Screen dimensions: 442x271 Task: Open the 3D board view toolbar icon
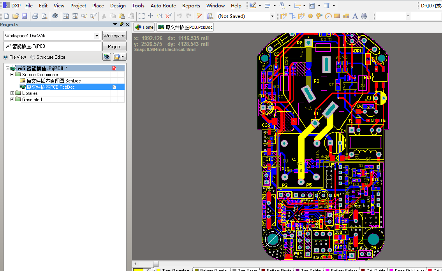pyautogui.click(x=55, y=16)
